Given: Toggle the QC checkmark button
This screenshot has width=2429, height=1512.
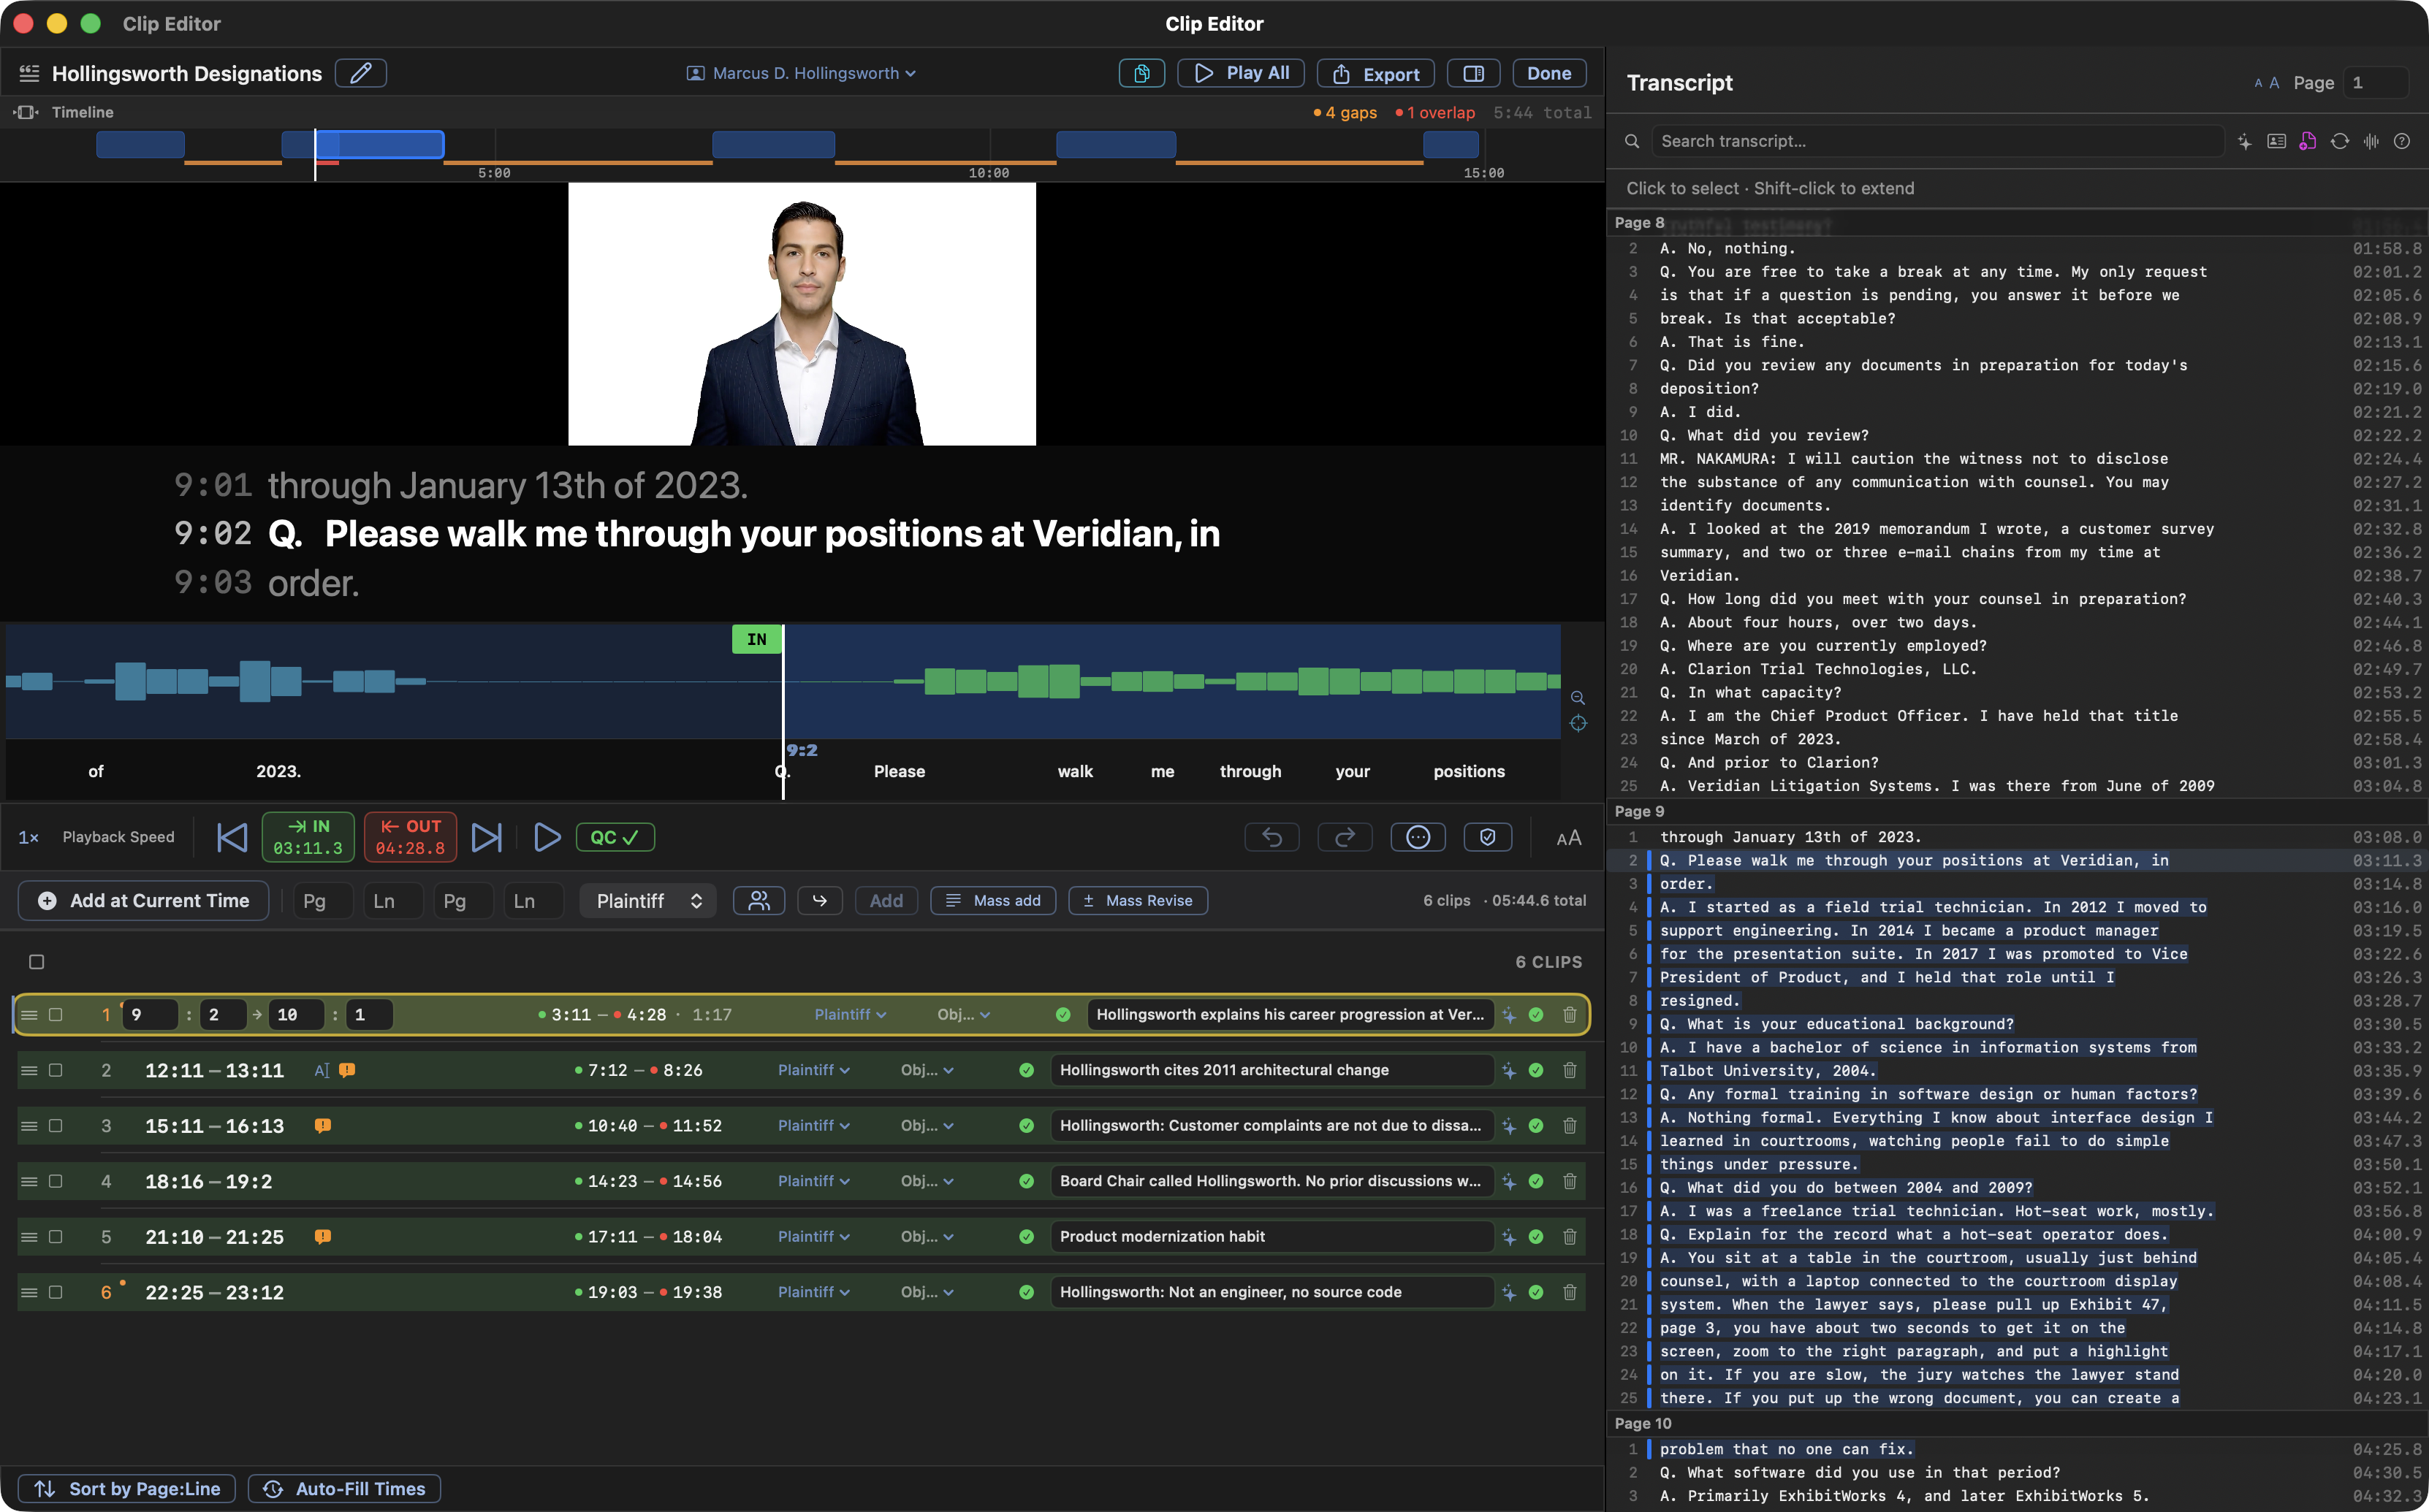Looking at the screenshot, I should [x=615, y=837].
